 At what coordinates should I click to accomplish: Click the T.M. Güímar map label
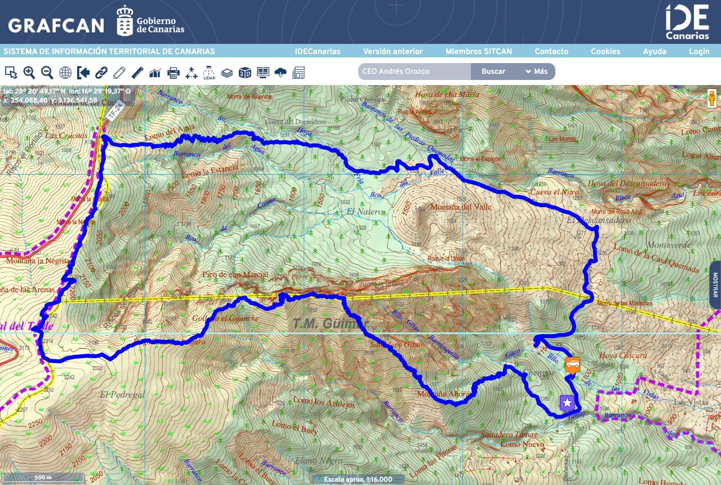click(331, 323)
